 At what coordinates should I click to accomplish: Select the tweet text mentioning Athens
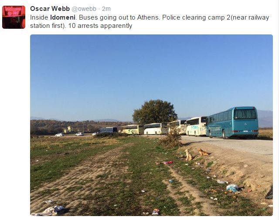150,21
